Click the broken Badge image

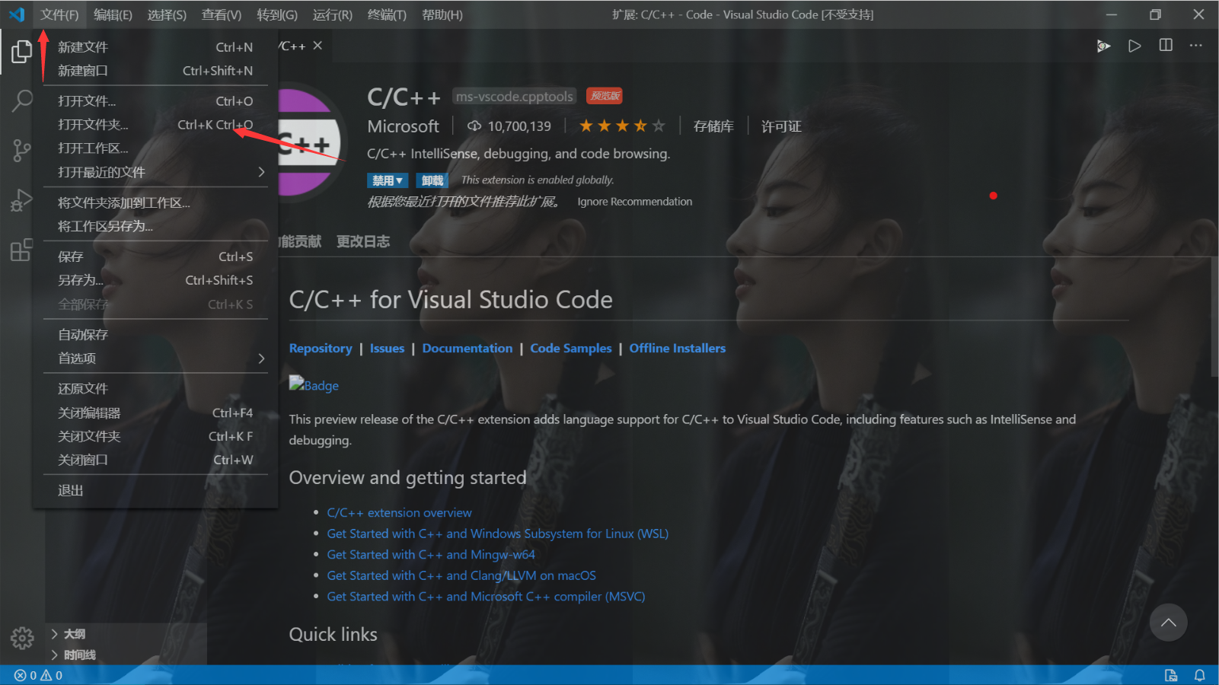pos(314,384)
